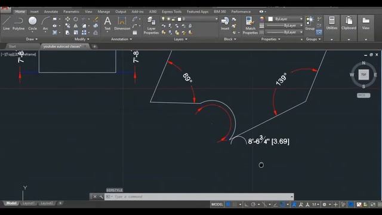
Task: Select the Circle tool
Action: point(32,23)
